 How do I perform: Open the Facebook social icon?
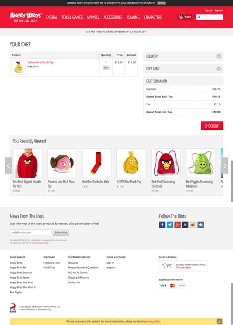(x=162, y=225)
